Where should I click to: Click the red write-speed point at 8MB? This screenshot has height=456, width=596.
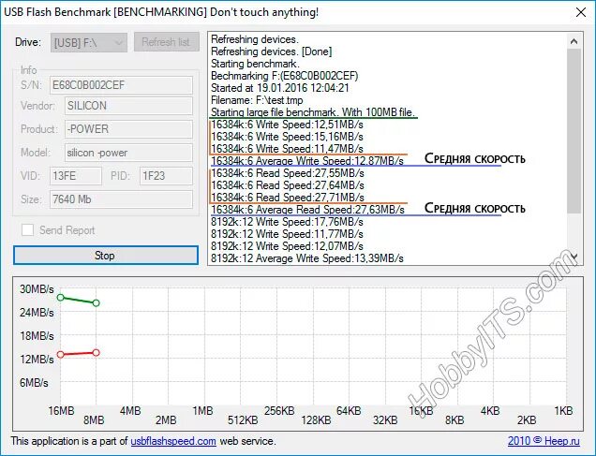tap(97, 353)
